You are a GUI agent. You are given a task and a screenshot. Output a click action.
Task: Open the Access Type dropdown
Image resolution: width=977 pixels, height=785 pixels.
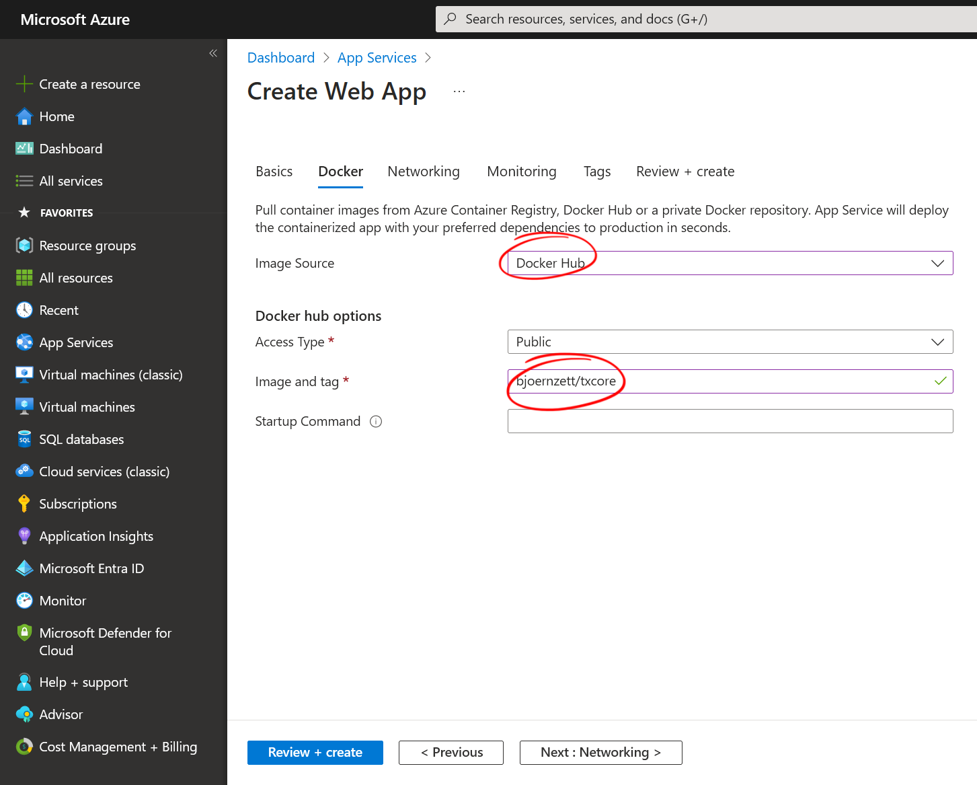730,342
